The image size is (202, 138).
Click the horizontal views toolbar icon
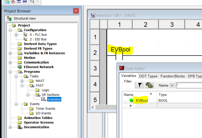pyautogui.click(x=25, y=1)
